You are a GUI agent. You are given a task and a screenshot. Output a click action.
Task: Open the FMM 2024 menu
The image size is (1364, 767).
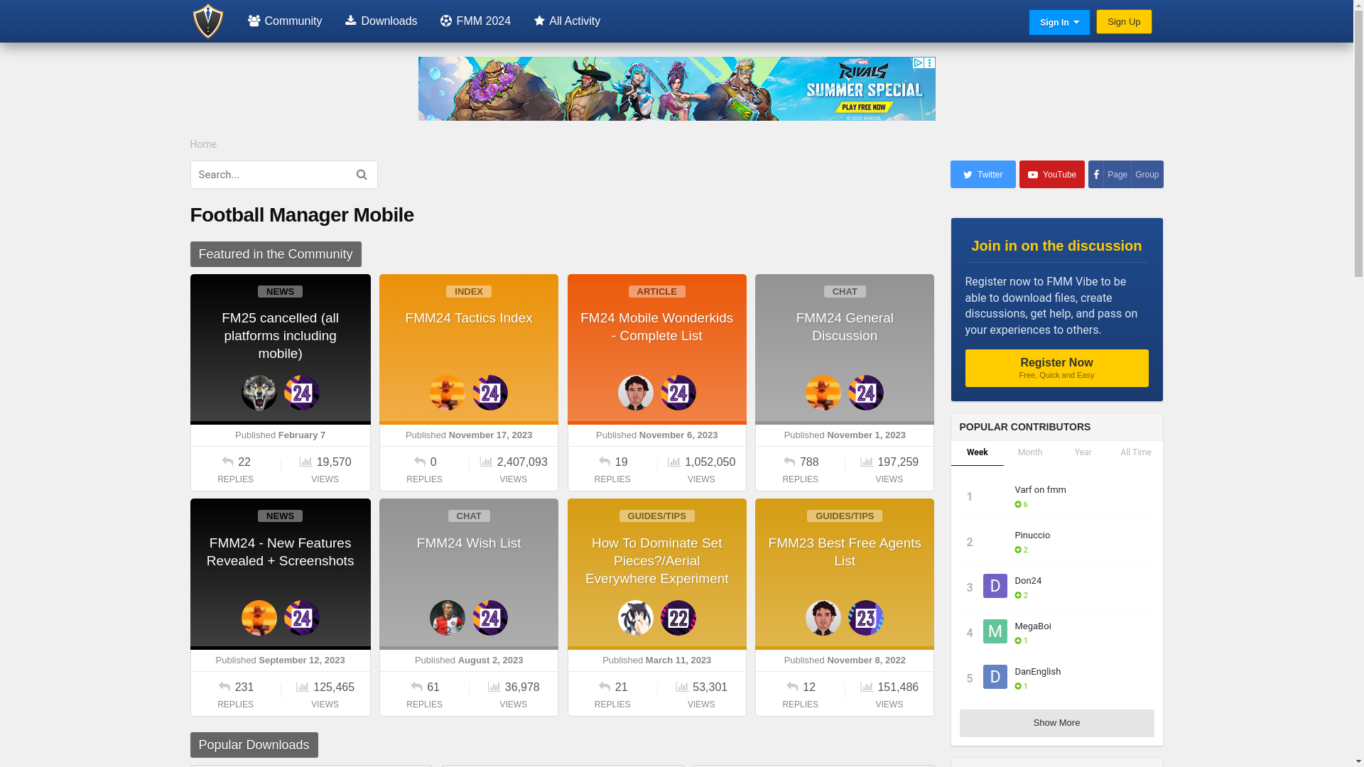475,21
